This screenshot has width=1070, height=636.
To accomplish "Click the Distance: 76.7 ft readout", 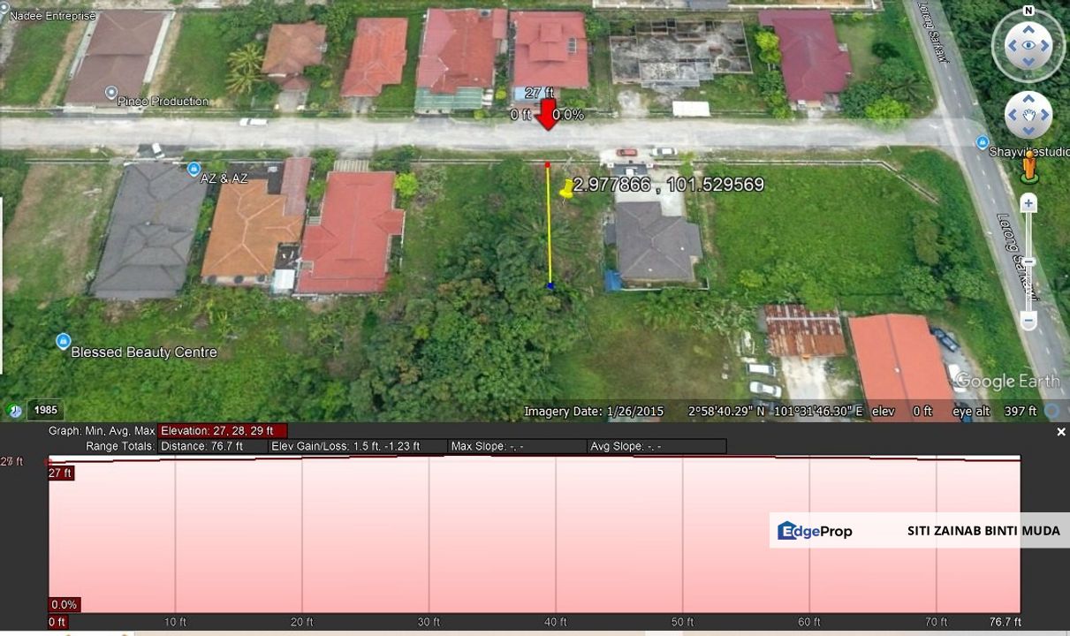I will click(x=213, y=447).
